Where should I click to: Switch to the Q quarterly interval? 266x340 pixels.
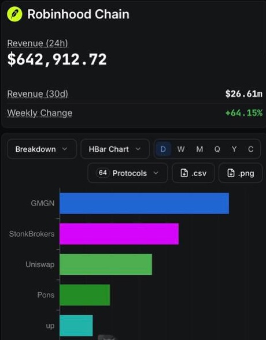coord(217,149)
